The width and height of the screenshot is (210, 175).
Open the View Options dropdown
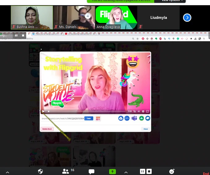pyautogui.click(x=170, y=1)
